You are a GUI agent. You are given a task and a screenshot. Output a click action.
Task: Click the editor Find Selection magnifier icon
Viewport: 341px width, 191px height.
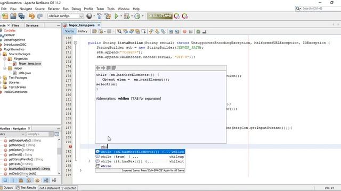click(119, 32)
